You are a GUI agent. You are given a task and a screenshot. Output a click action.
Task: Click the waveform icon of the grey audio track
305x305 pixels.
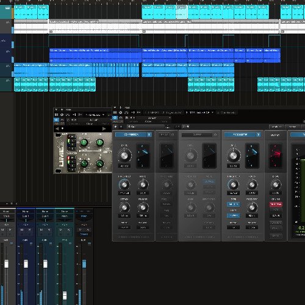[7, 22]
